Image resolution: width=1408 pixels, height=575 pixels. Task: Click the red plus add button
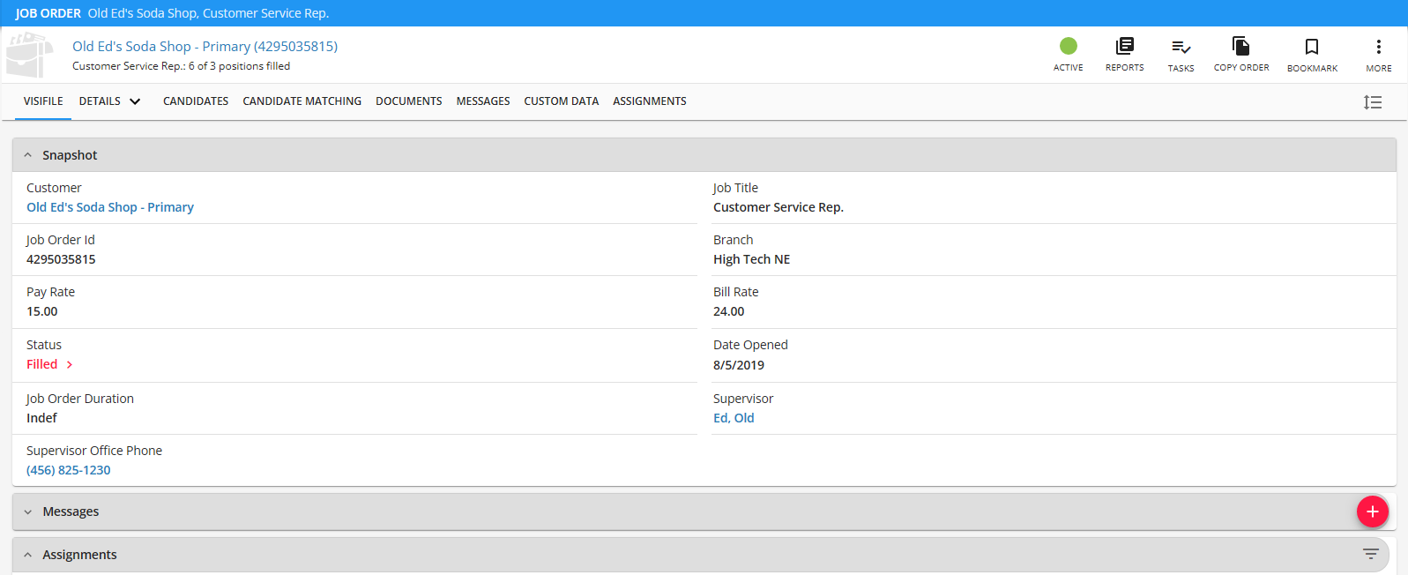point(1372,512)
